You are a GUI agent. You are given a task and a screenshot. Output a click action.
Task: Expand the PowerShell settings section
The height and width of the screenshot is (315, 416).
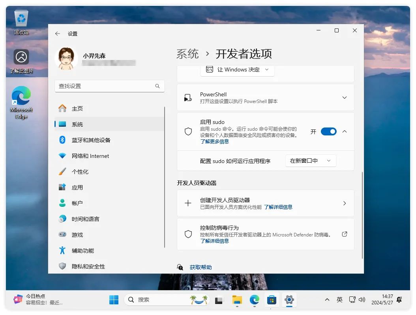point(344,97)
